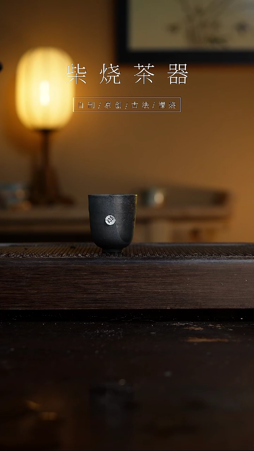This screenshot has width=254, height=451.
Task: Tap the round "935" sticker on the cup
Action: (x=110, y=220)
